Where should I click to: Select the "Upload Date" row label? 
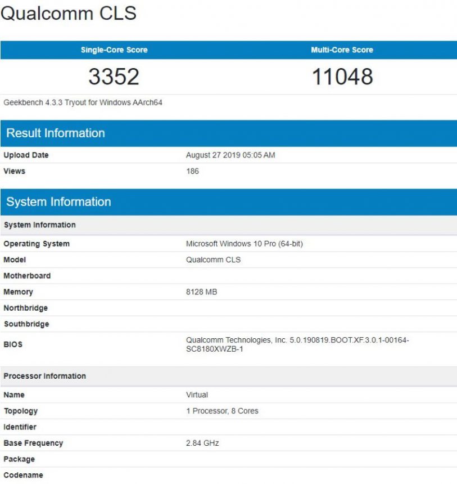click(x=26, y=155)
